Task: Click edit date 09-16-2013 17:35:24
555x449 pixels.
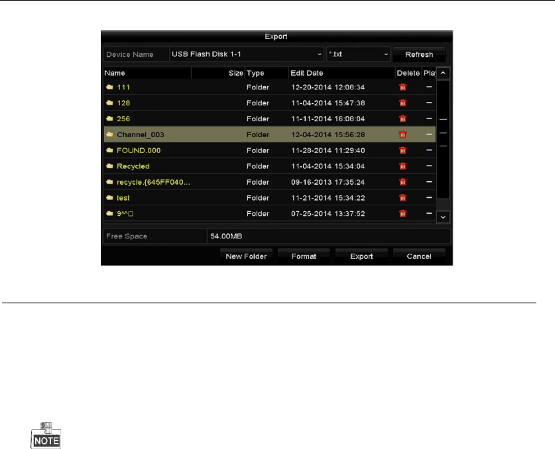Action: click(328, 182)
